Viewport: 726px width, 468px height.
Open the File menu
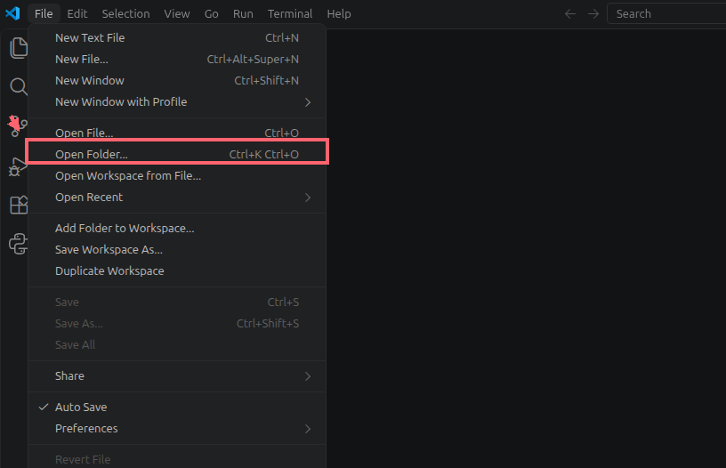click(x=44, y=14)
